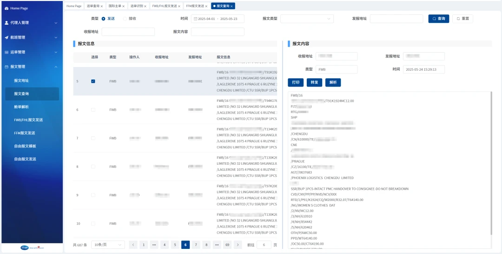Open the 时间 date range picker

[218, 19]
